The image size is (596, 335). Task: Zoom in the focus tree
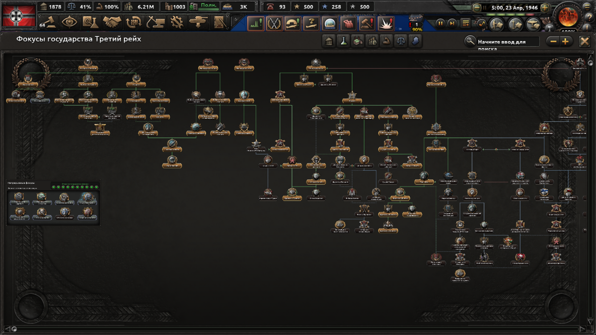pos(565,42)
